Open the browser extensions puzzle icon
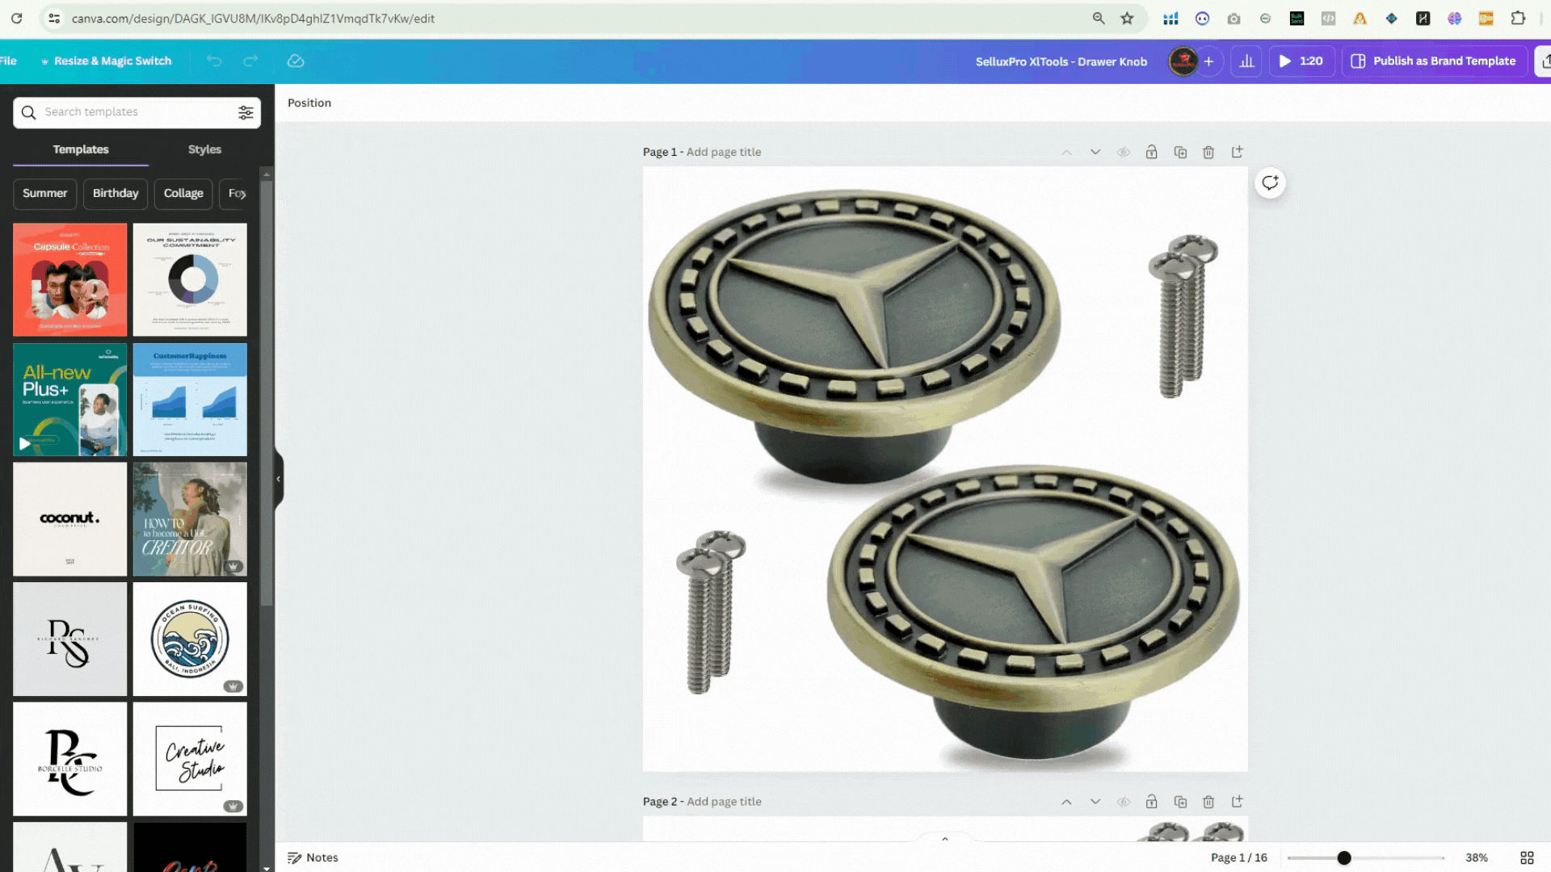The image size is (1551, 872). tap(1518, 18)
